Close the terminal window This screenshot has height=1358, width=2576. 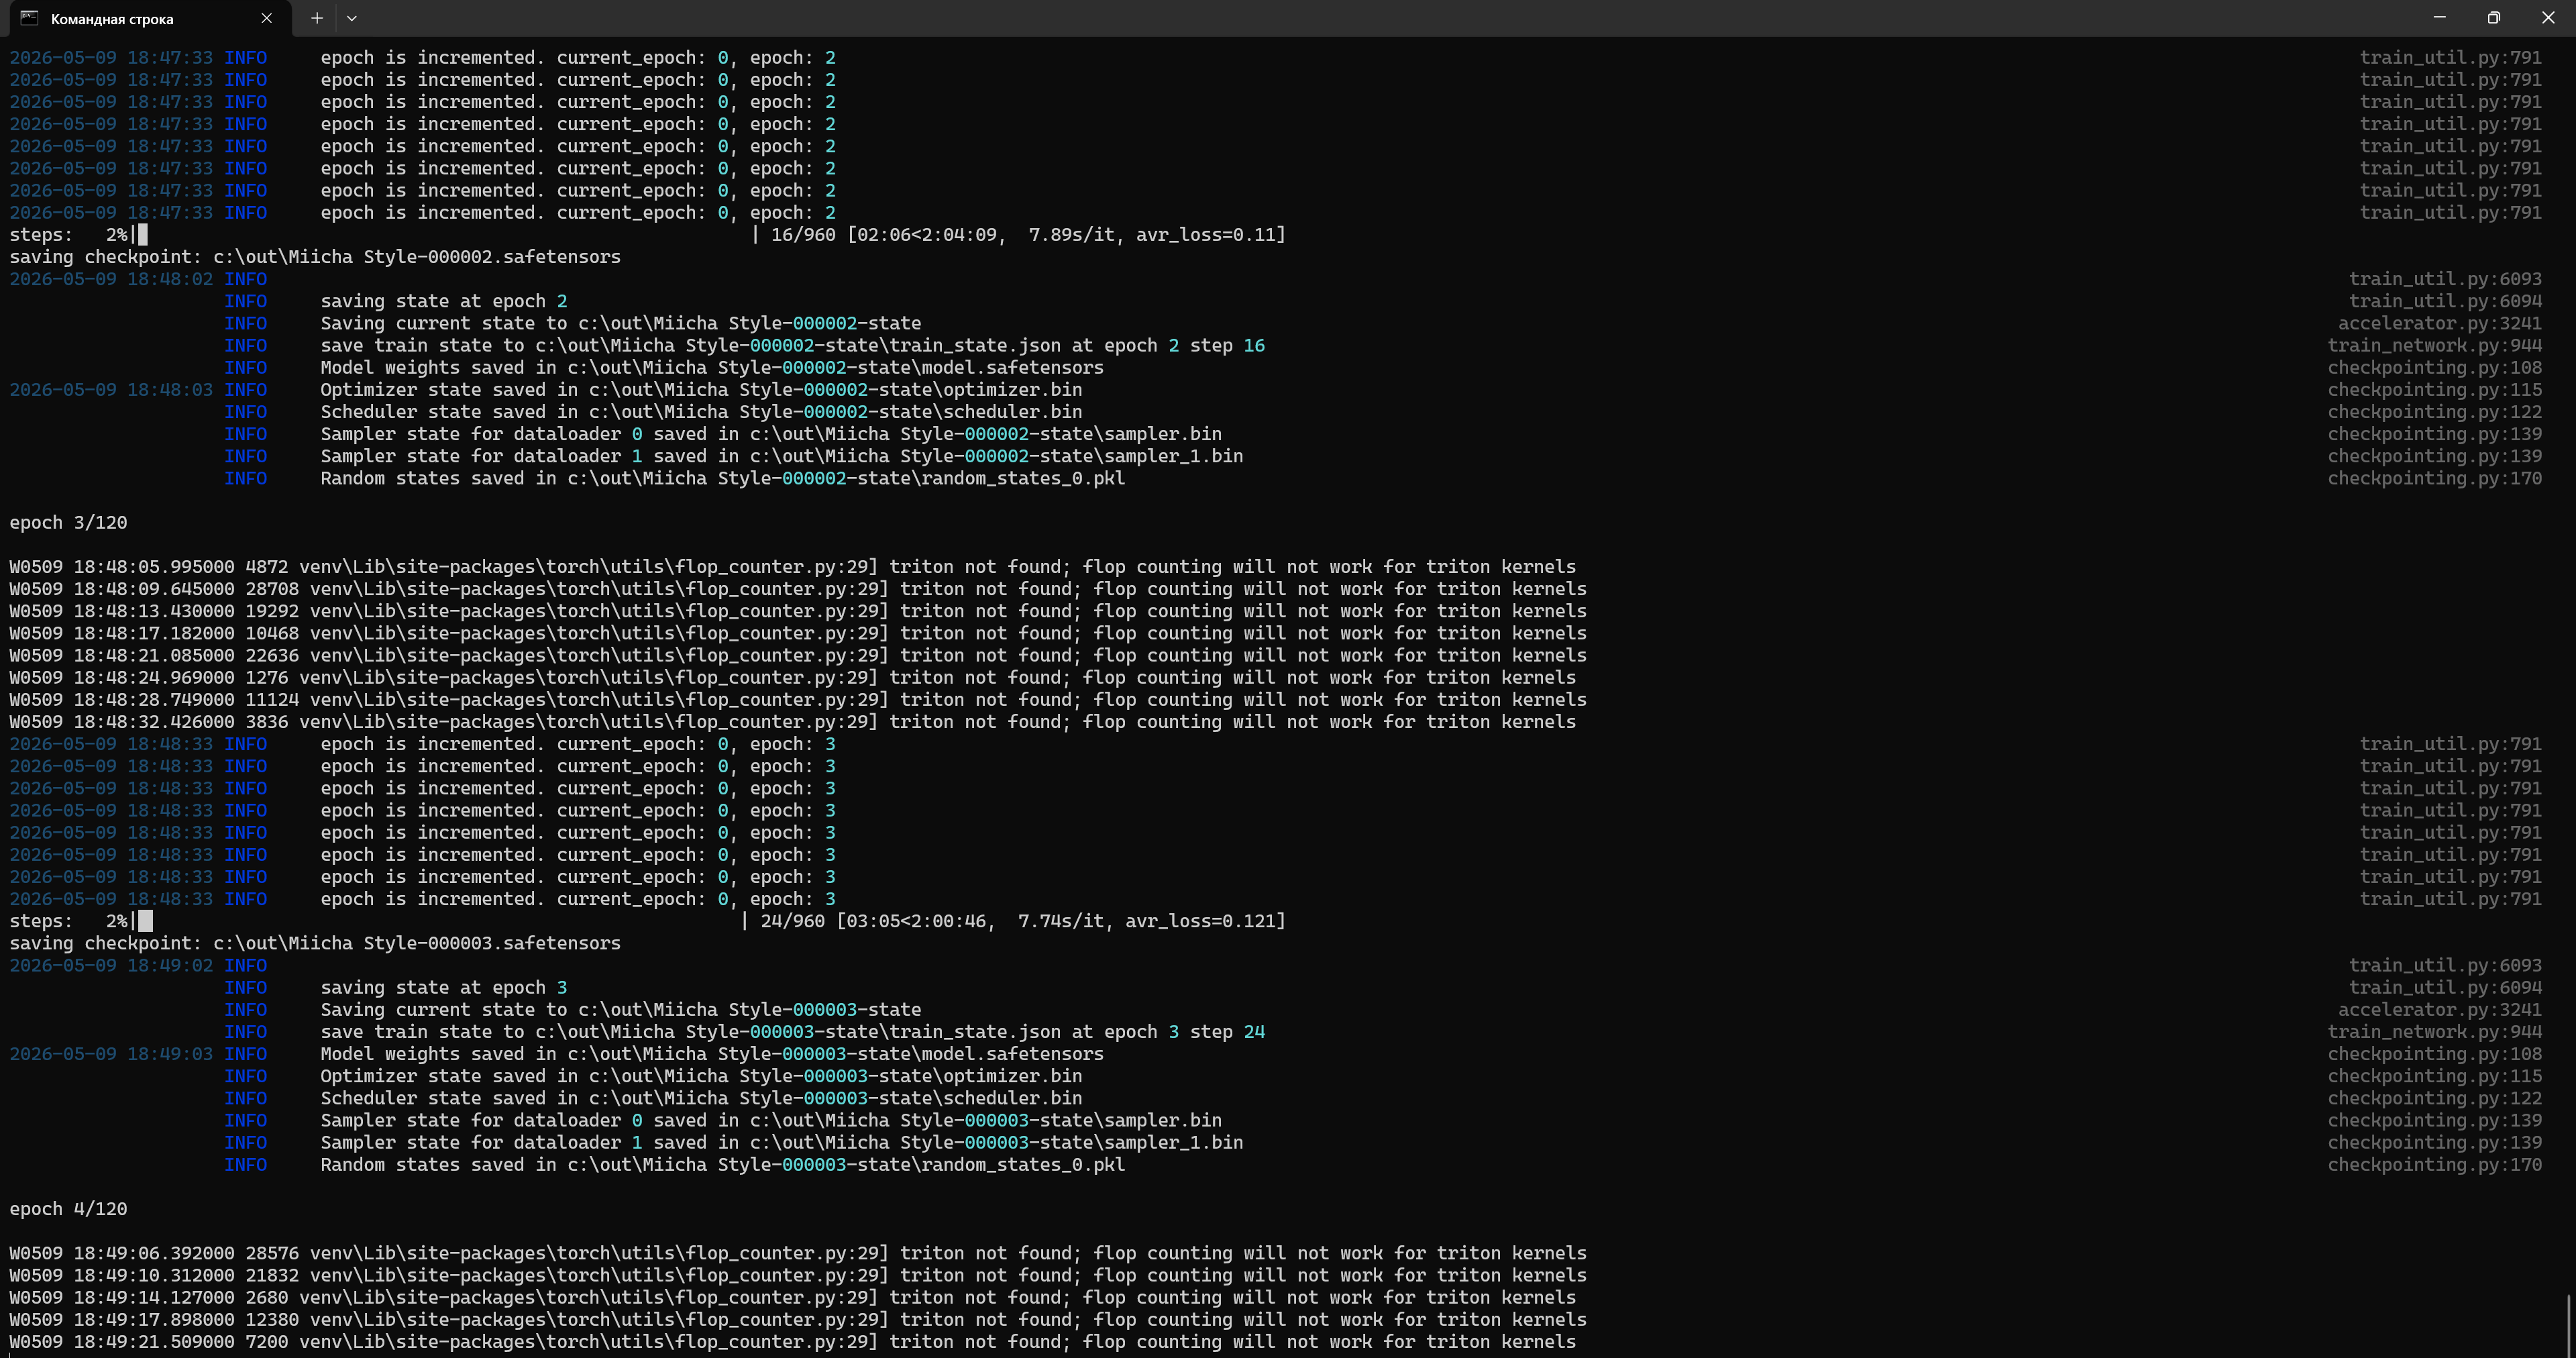tap(2548, 18)
